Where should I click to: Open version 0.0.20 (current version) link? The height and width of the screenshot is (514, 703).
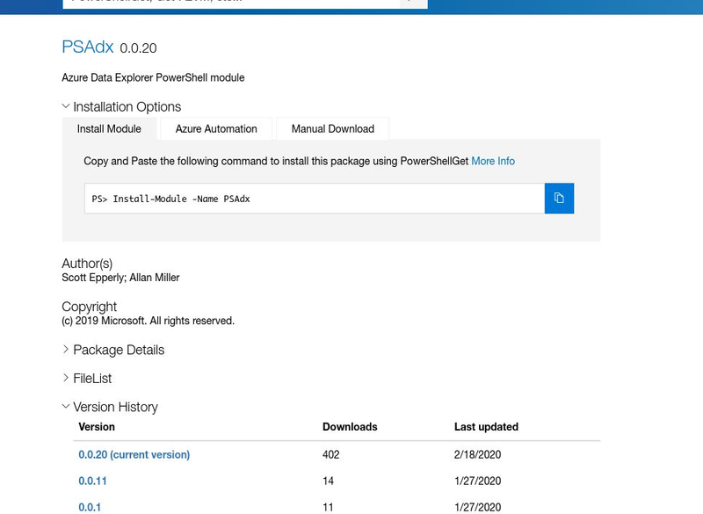134,454
